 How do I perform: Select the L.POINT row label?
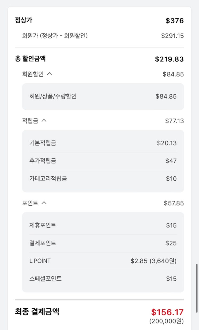[x=40, y=261]
